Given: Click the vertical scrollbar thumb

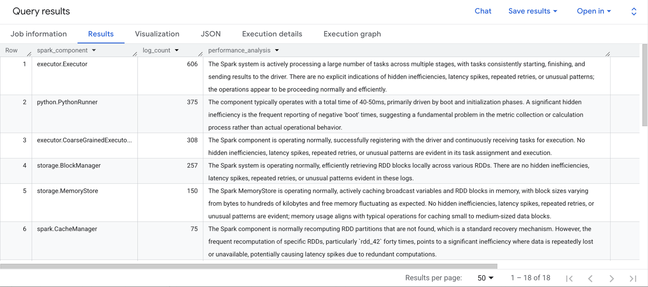Looking at the screenshot, I should [x=645, y=85].
